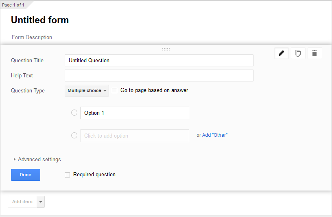Image resolution: width=332 pixels, height=217 pixels.
Task: Click into the Help Text field
Action: click(x=159, y=75)
